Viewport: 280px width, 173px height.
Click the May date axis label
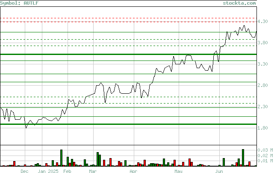(178, 171)
